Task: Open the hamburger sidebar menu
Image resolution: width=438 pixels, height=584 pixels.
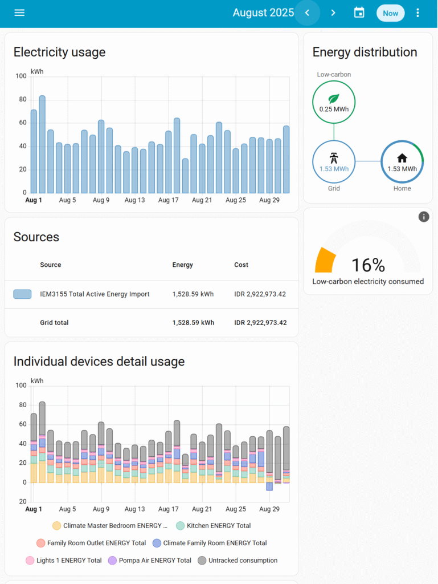Action: point(19,13)
